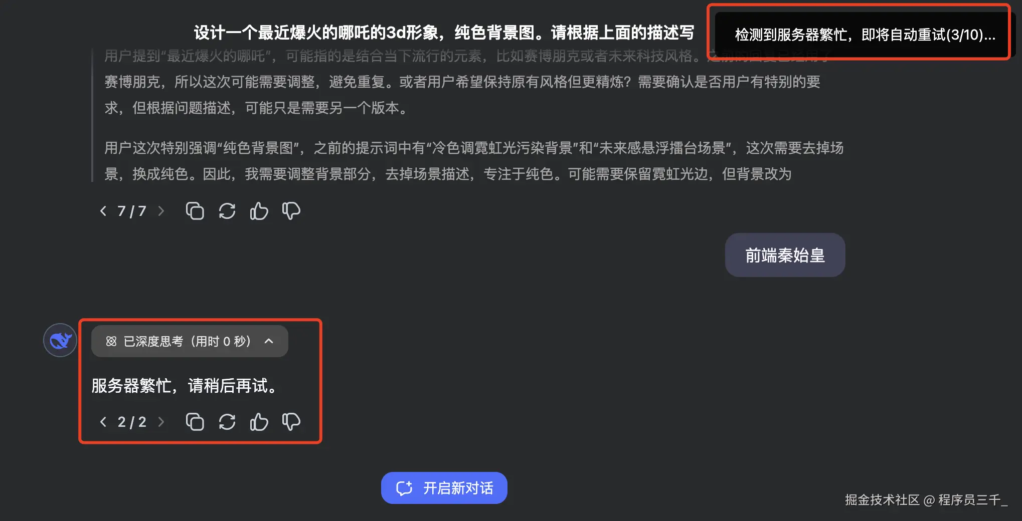The width and height of the screenshot is (1022, 521).
Task: Dislike the 7/7 response with thumbs down
Action: 291,211
